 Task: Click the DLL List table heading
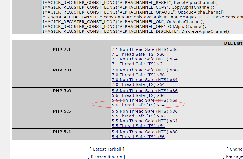[x=233, y=43]
